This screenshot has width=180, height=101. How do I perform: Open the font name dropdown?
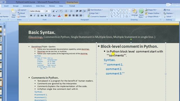click(x=44, y=11)
